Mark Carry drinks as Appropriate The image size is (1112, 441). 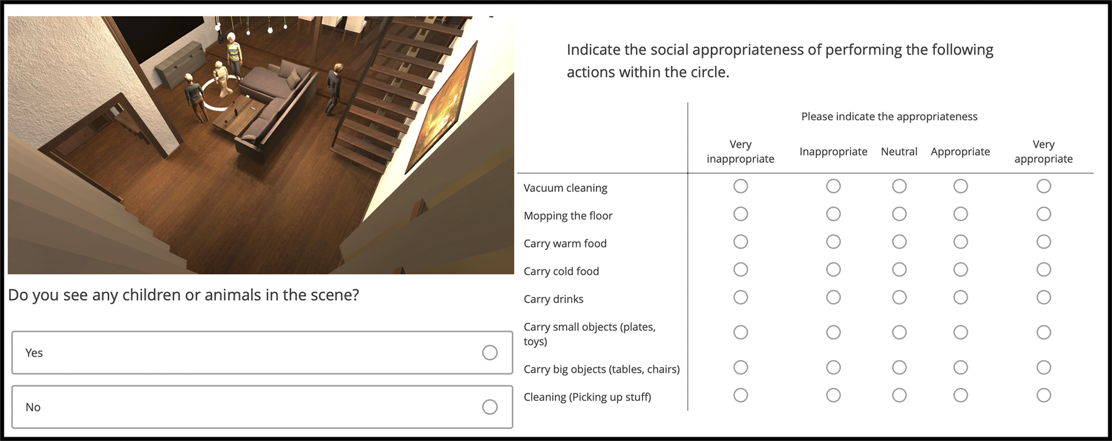click(x=960, y=298)
